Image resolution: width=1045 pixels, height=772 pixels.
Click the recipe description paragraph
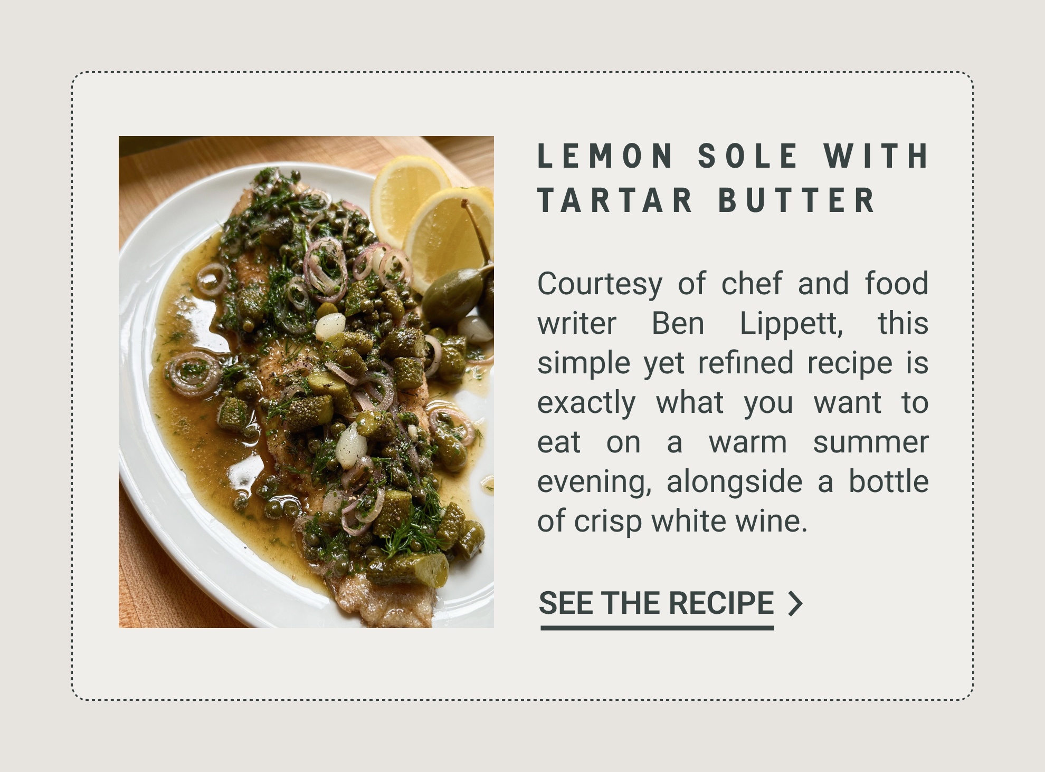point(733,402)
